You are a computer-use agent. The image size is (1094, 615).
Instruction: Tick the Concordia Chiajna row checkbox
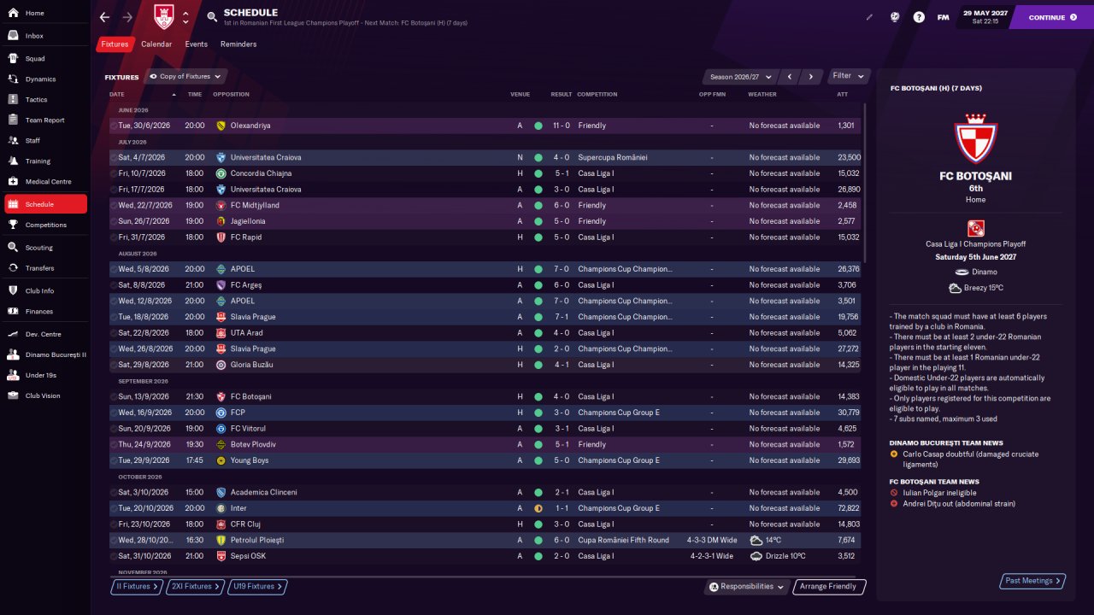(114, 173)
